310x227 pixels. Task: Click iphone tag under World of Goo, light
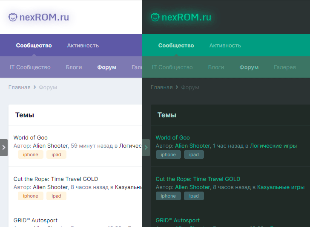click(30, 154)
